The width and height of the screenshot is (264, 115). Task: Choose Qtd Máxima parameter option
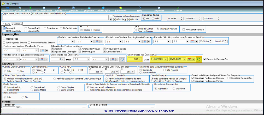[x=165, y=70]
